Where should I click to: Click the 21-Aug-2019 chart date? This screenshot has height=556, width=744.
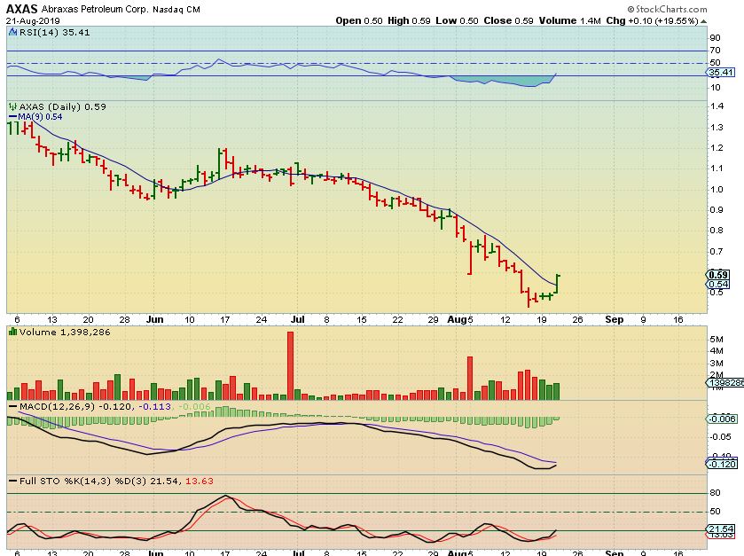29,20
